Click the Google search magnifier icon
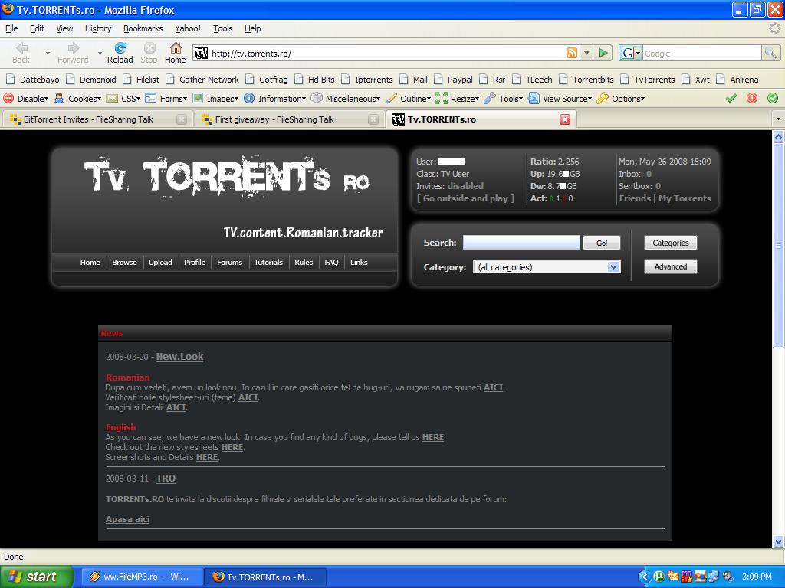Viewport: 785px width, 588px height. [770, 53]
